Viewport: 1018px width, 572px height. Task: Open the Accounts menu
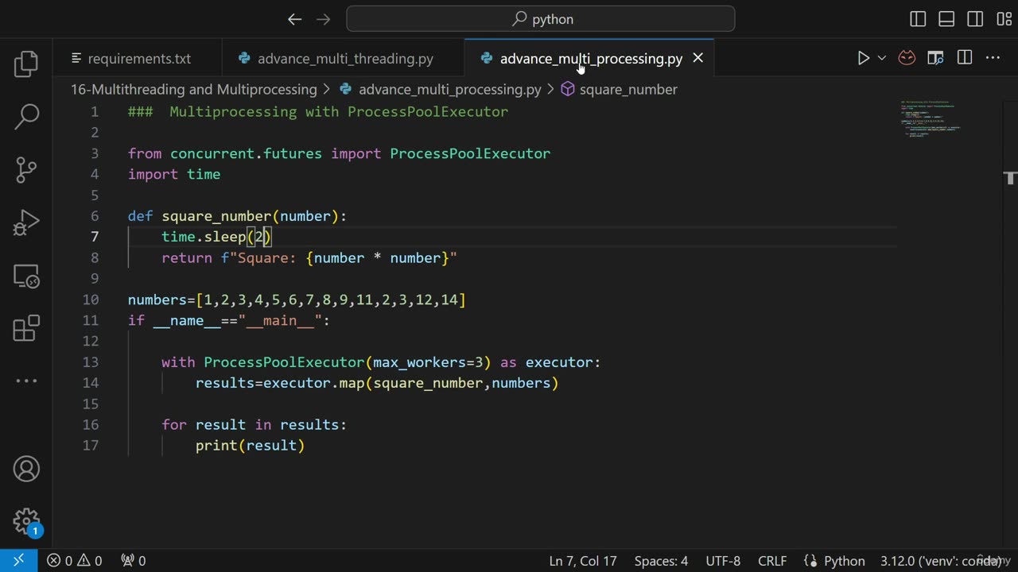click(26, 469)
